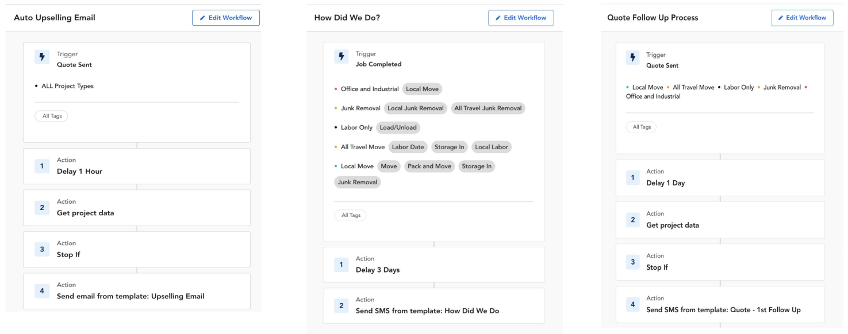Open Send SMS Quote - 1st Follow Up action
This screenshot has width=848, height=334.
[x=720, y=305]
